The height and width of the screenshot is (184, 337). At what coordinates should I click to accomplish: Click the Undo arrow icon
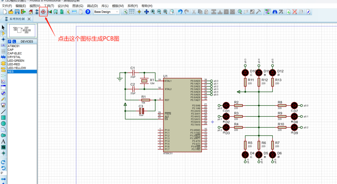tap(180, 12)
